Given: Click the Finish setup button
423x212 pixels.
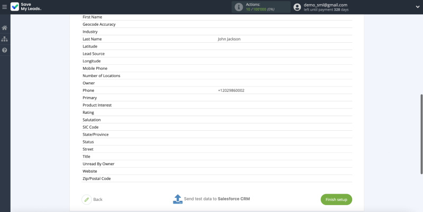Looking at the screenshot, I should click(x=336, y=200).
